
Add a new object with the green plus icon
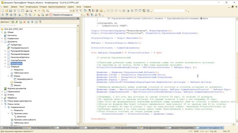(13, 22)
